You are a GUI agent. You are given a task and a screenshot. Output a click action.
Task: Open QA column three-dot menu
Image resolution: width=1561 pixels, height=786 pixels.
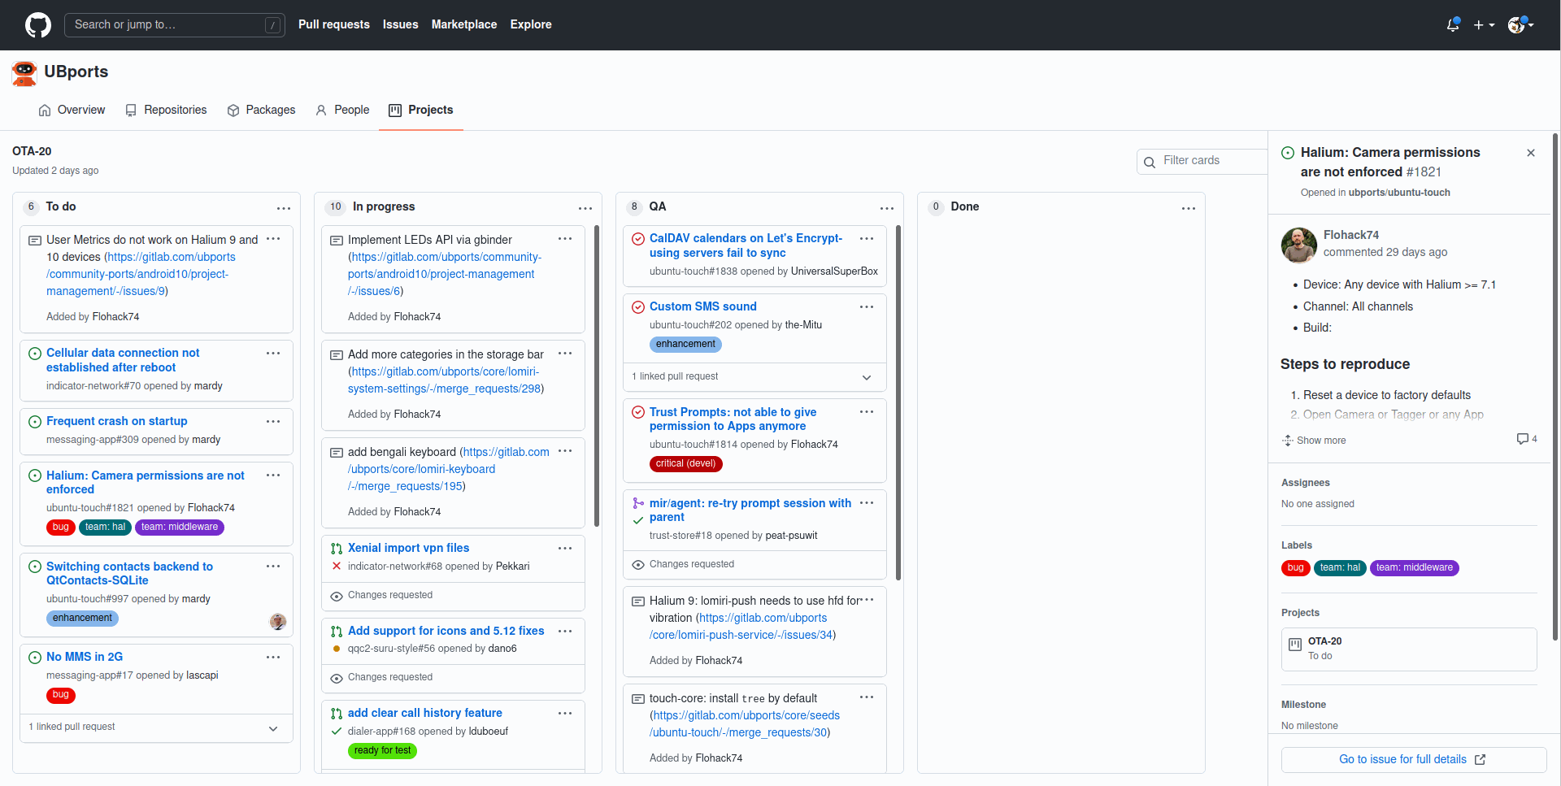[x=886, y=208]
